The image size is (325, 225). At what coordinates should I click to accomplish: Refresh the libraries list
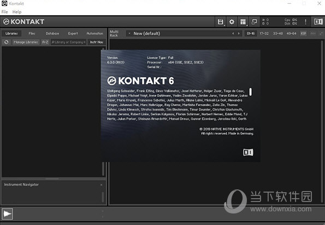tap(7, 42)
